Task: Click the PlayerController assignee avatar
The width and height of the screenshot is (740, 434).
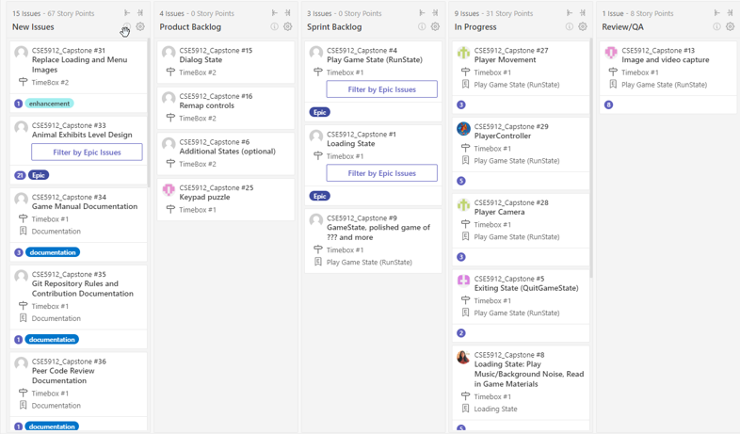Action: pos(463,128)
